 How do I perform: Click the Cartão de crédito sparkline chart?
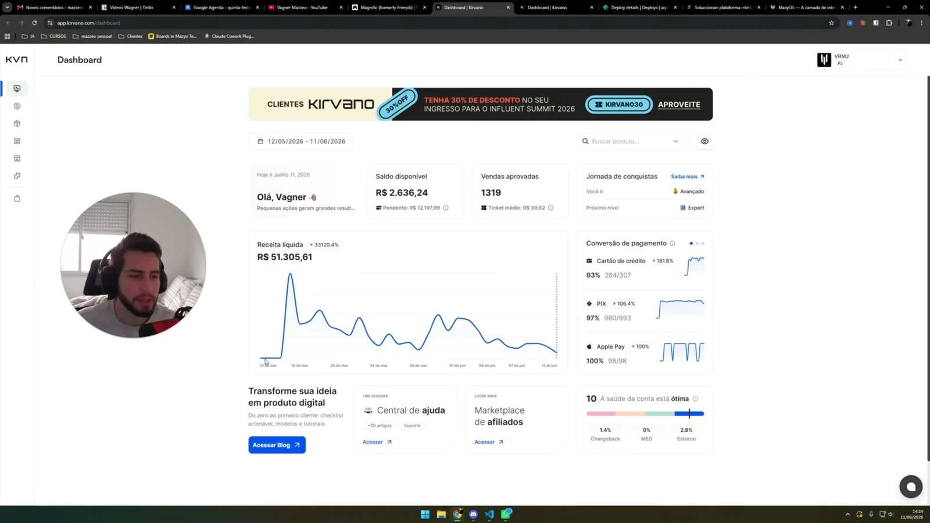point(694,266)
